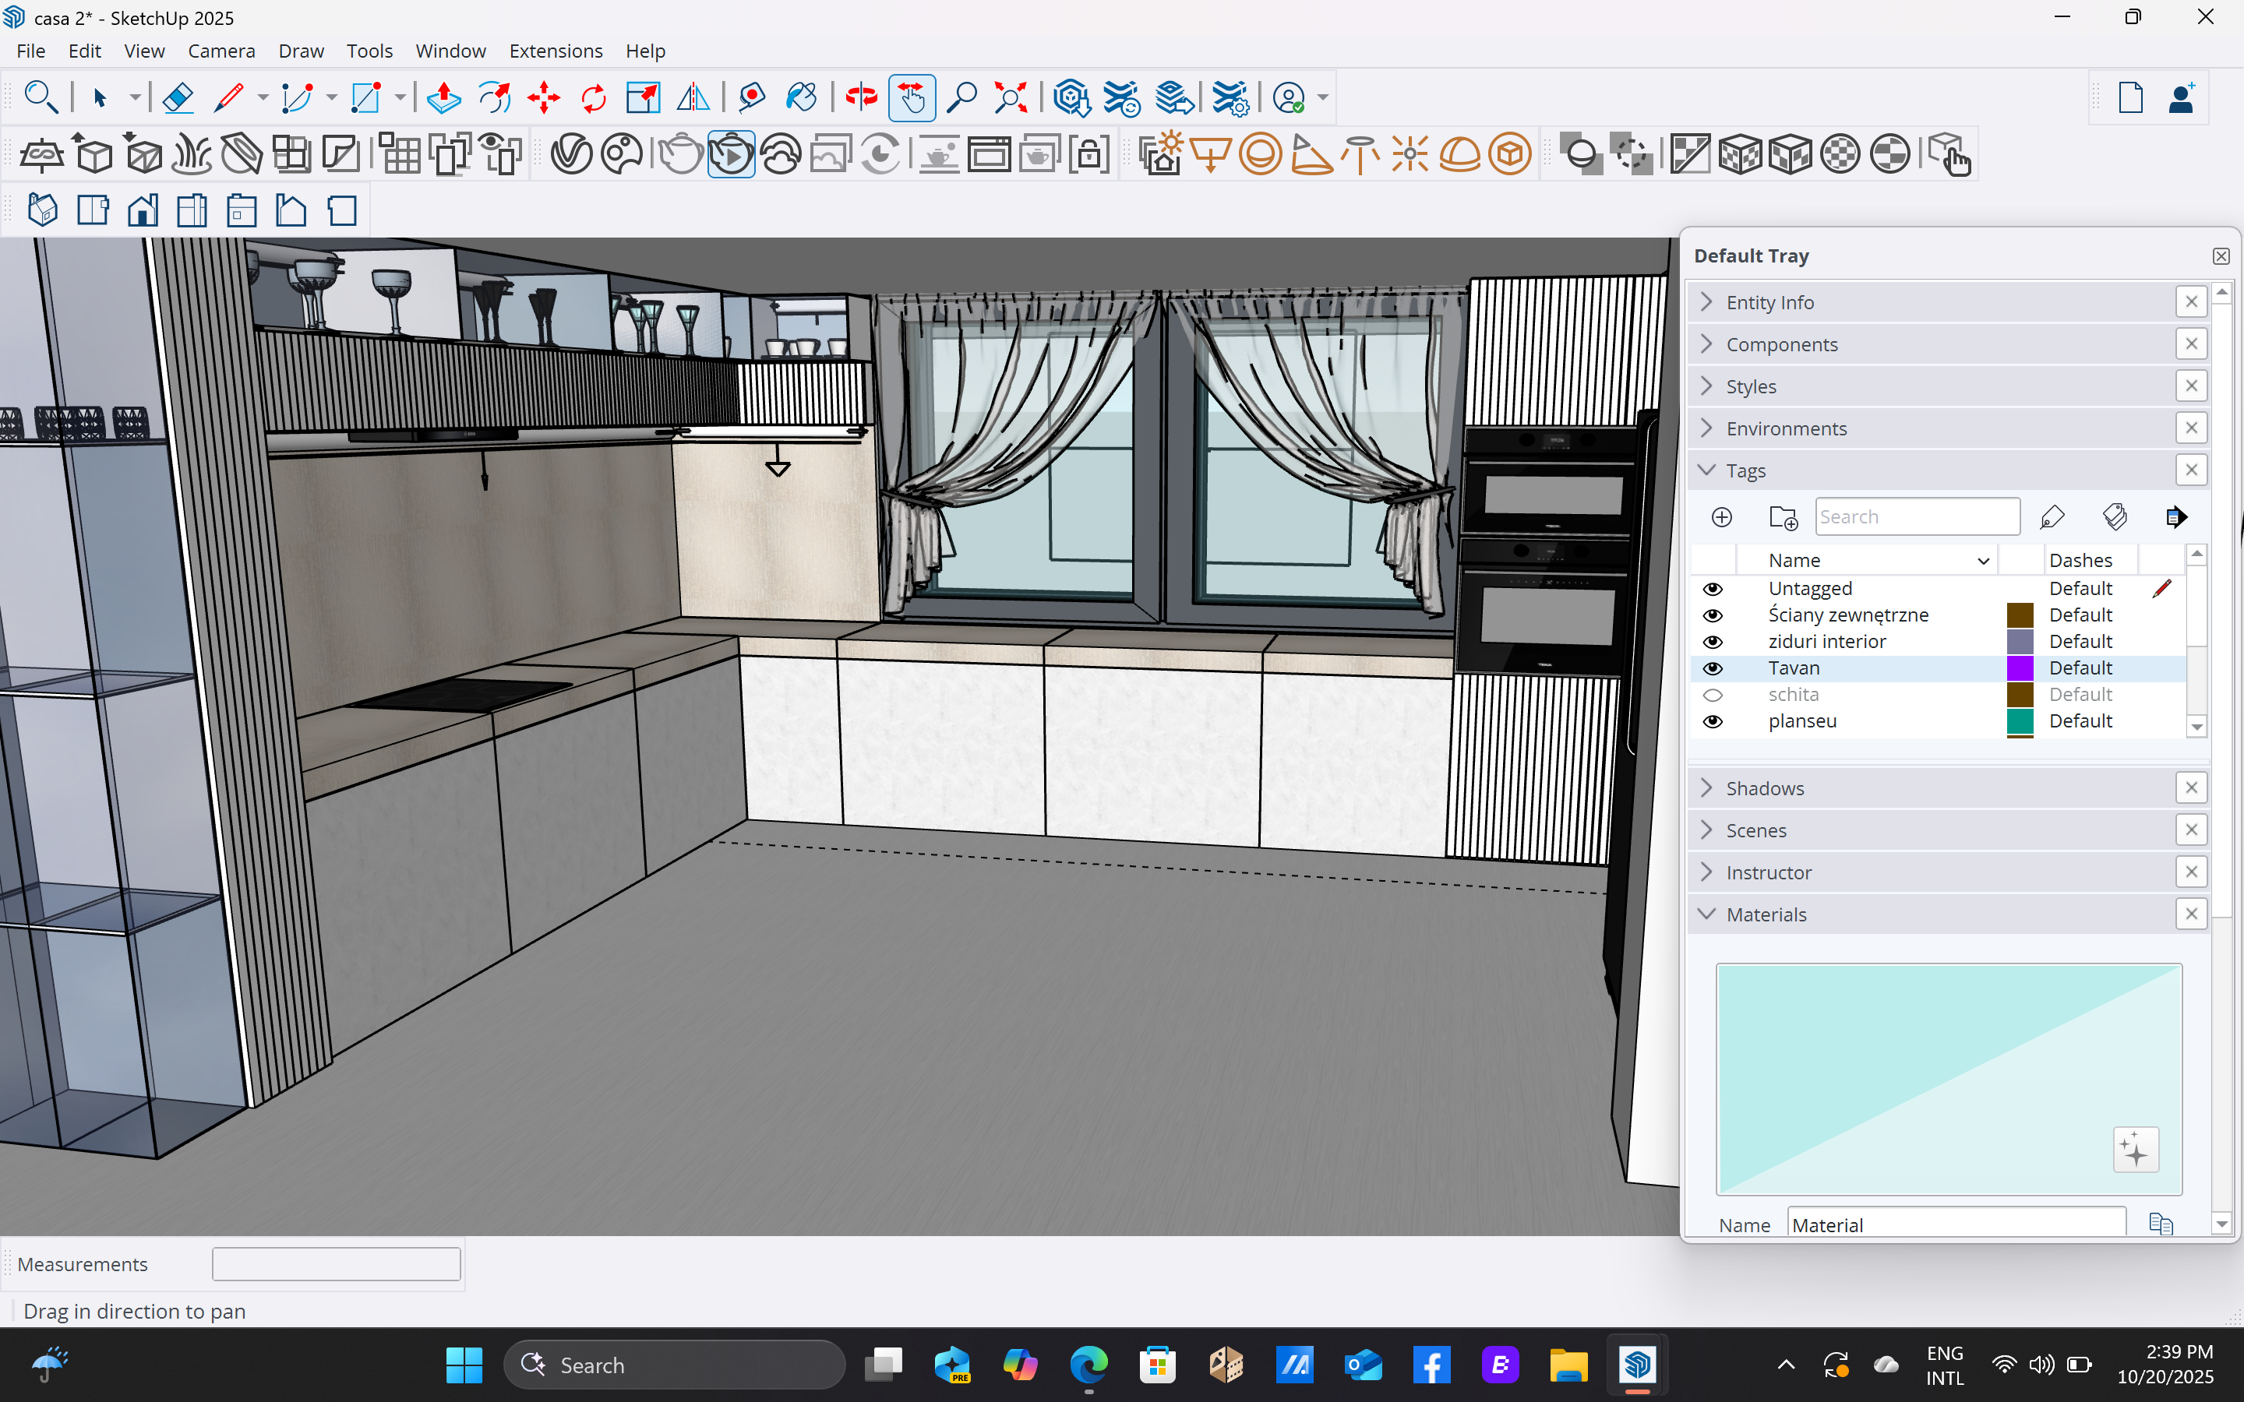Click the Add Tag plus icon
The image size is (2244, 1402).
[x=1721, y=516]
